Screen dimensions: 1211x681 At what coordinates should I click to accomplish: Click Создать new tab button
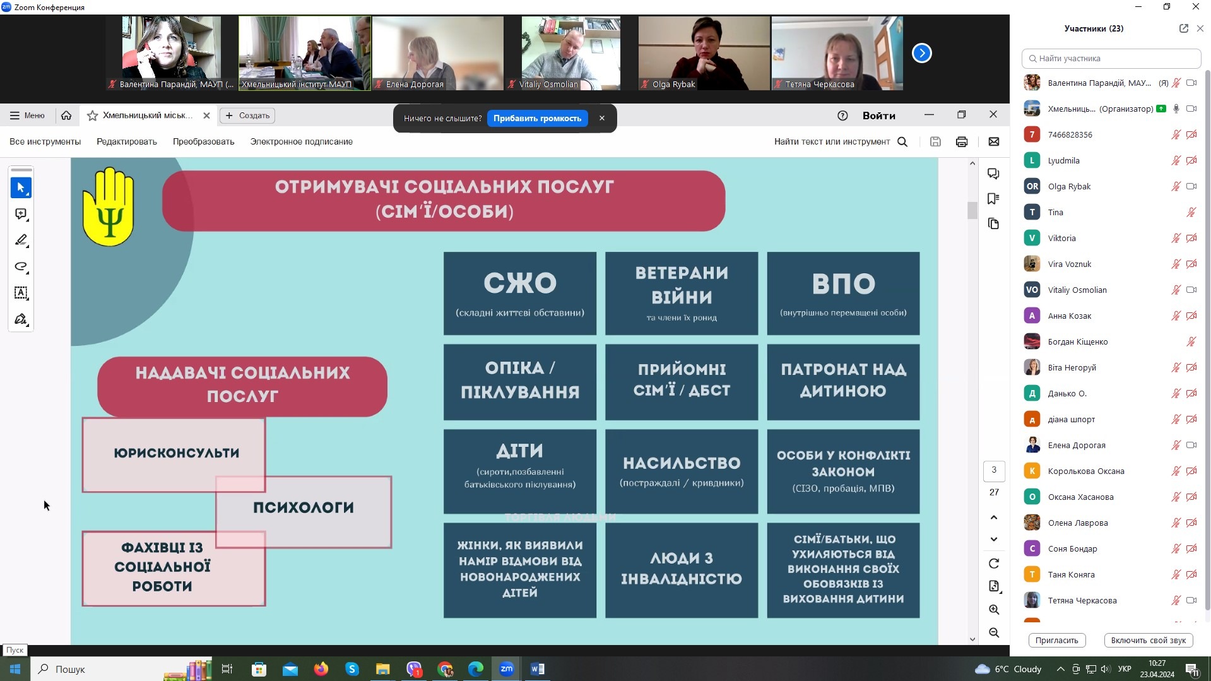pyautogui.click(x=248, y=115)
